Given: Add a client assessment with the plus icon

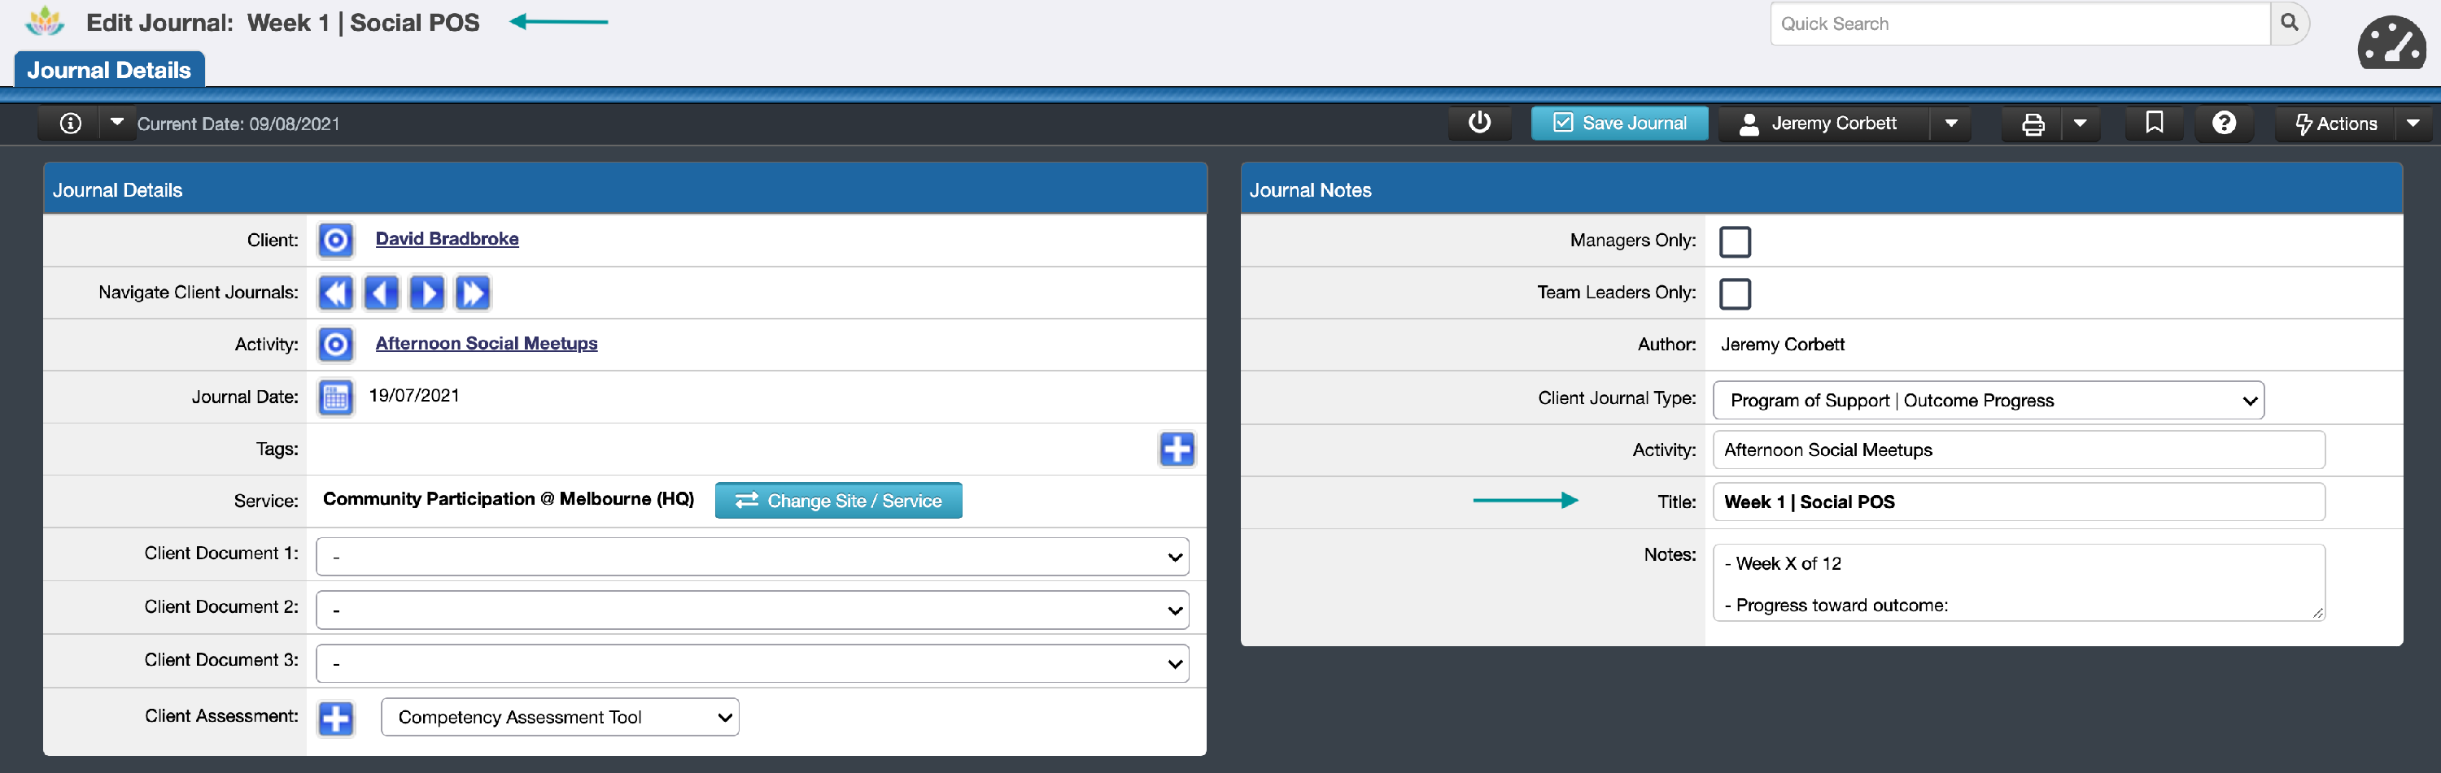Looking at the screenshot, I should (x=334, y=717).
